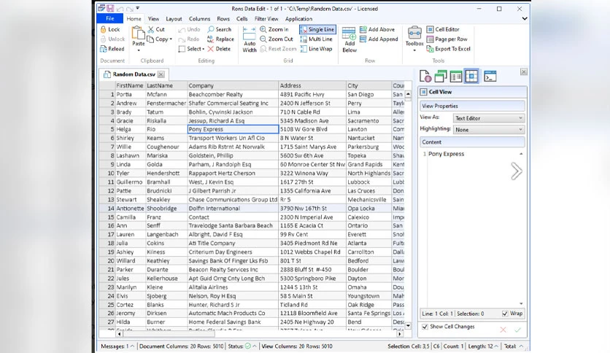The image size is (610, 353).
Task: Open the Select dropdown
Action: 191,49
